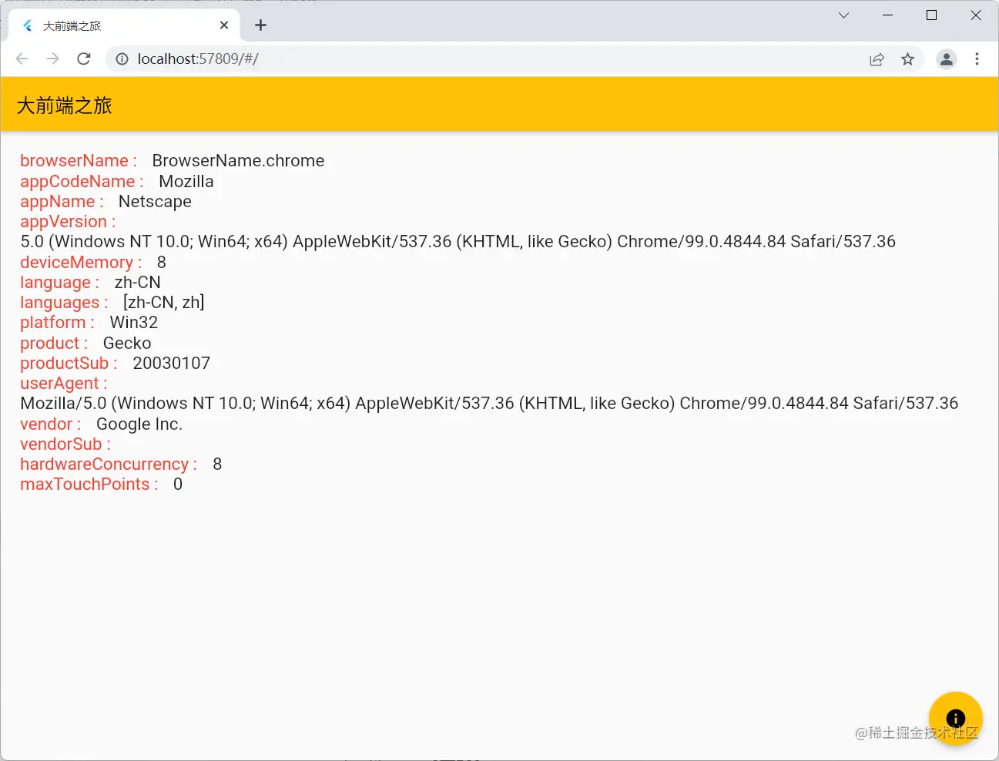View site information icon in address bar
This screenshot has width=999, height=761.
click(x=122, y=59)
